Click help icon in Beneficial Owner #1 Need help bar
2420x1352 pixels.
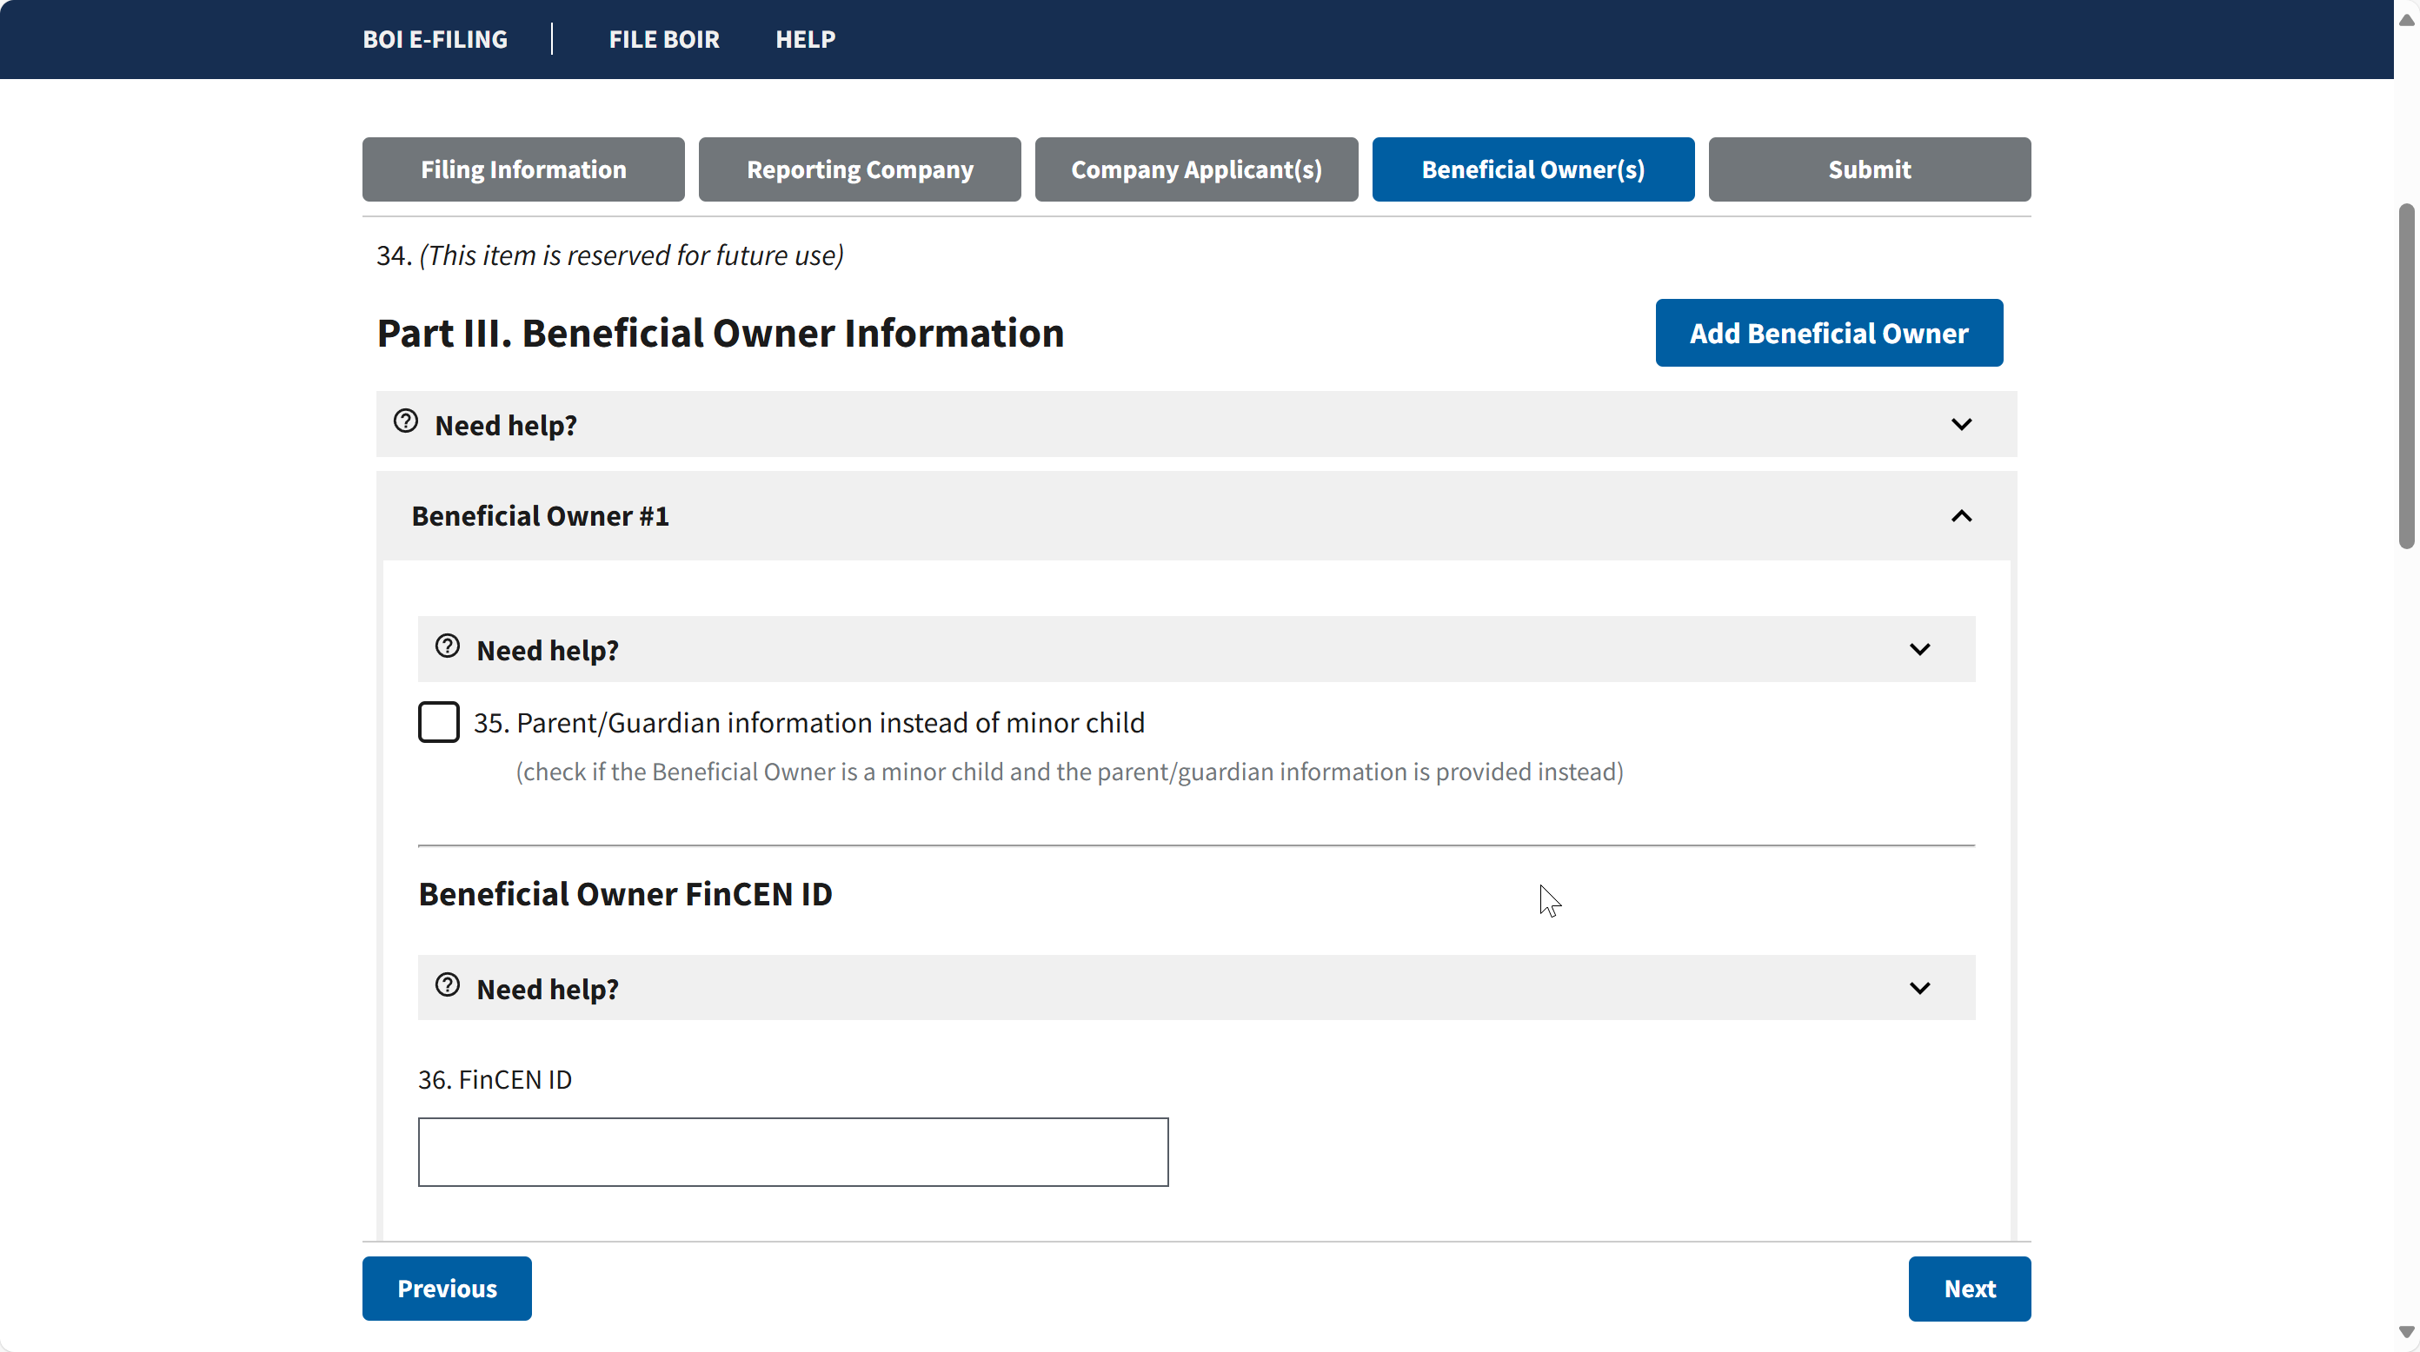447,647
